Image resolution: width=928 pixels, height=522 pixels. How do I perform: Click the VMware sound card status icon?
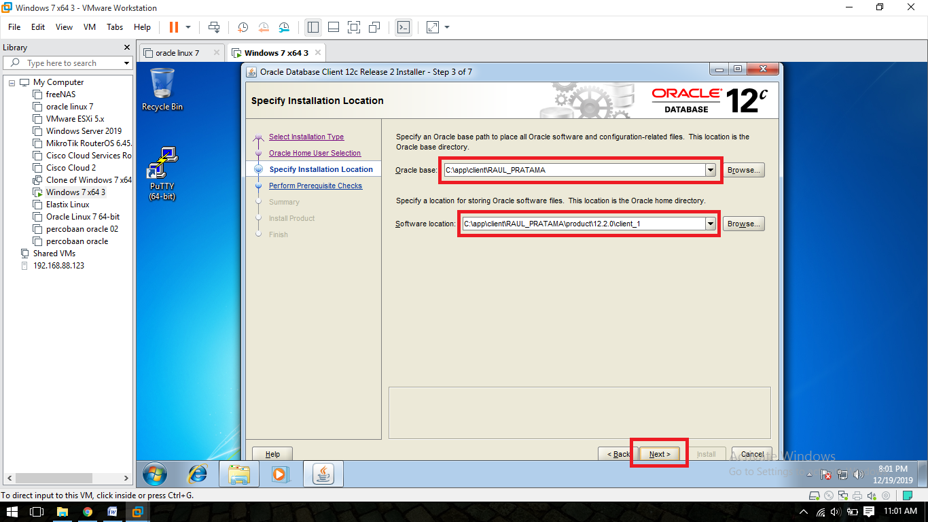[872, 495]
